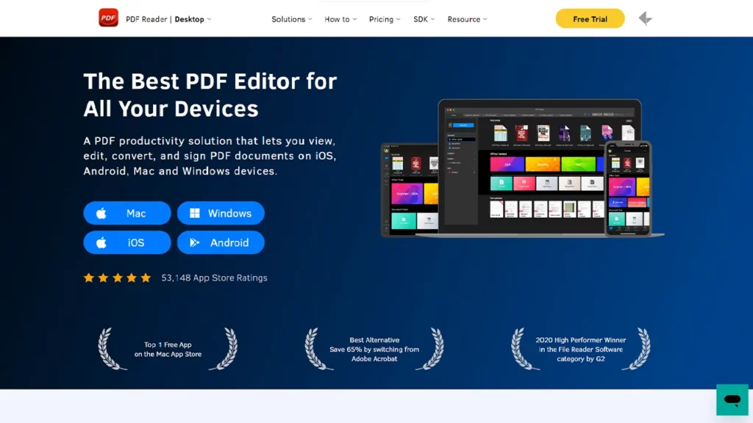Click the Top 1 Free App laurel badge
Image resolution: width=753 pixels, height=423 pixels.
[168, 349]
